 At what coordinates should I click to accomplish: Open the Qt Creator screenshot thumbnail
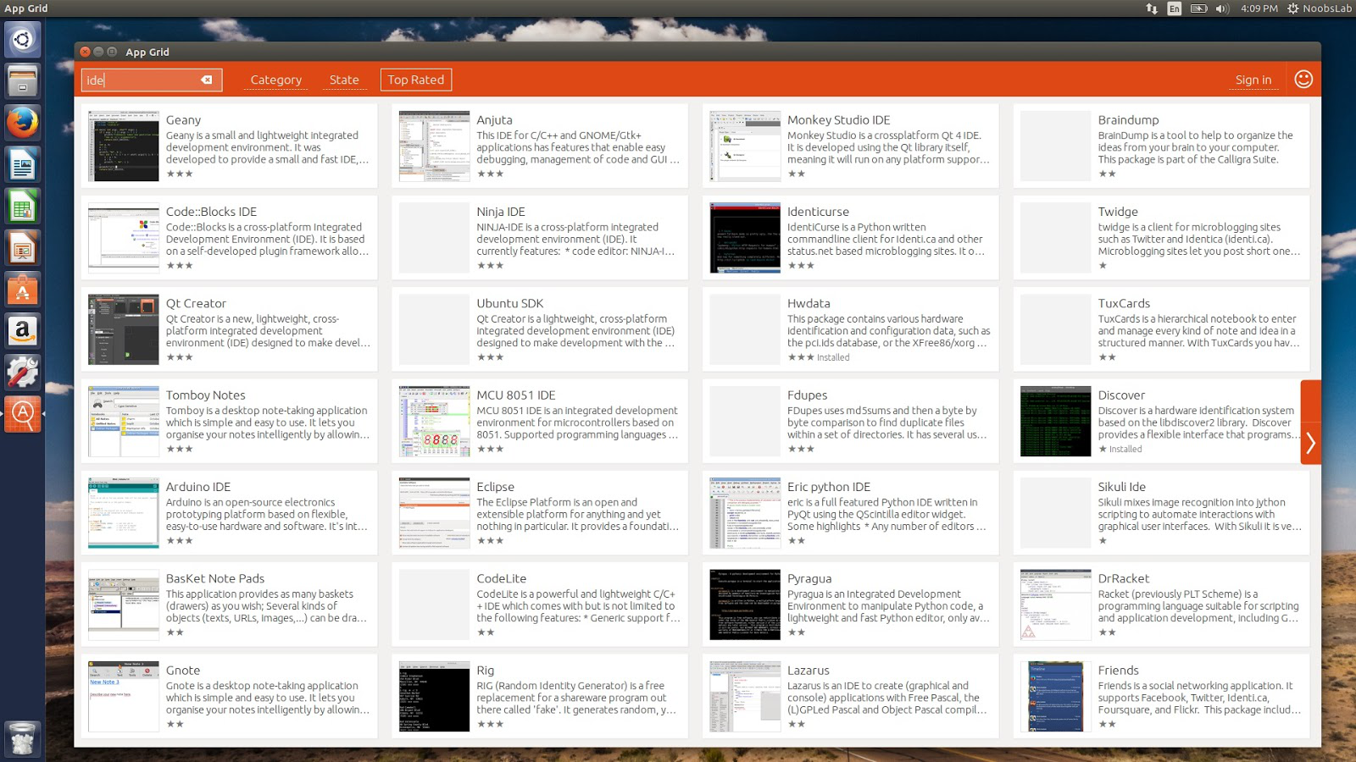[x=124, y=329]
